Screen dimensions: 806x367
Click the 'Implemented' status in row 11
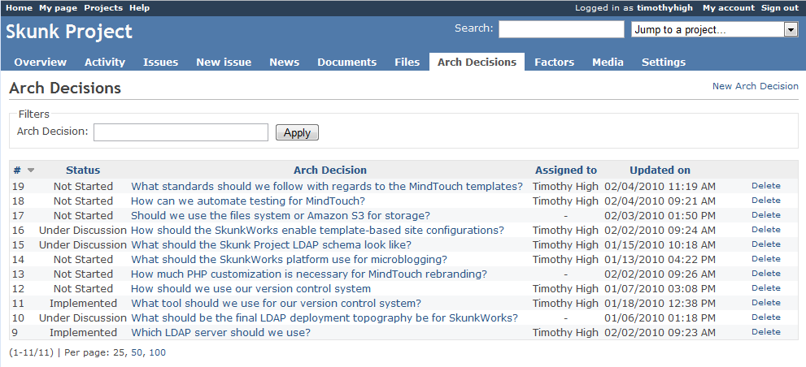[x=83, y=304]
